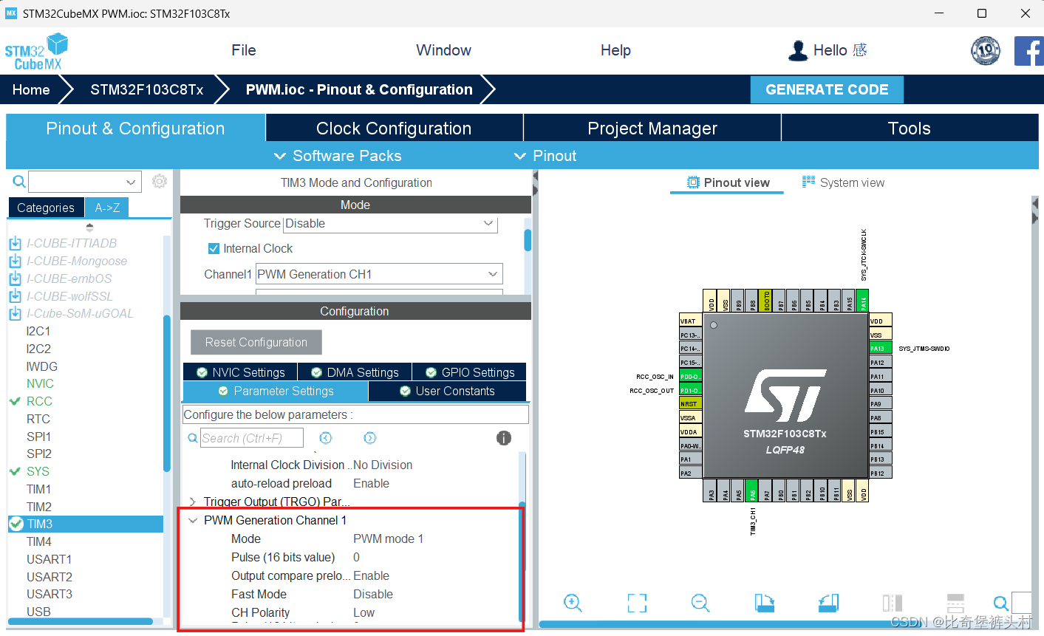Screen dimensions: 1044x636
Task: Go to Home breadcrumb
Action: point(31,89)
